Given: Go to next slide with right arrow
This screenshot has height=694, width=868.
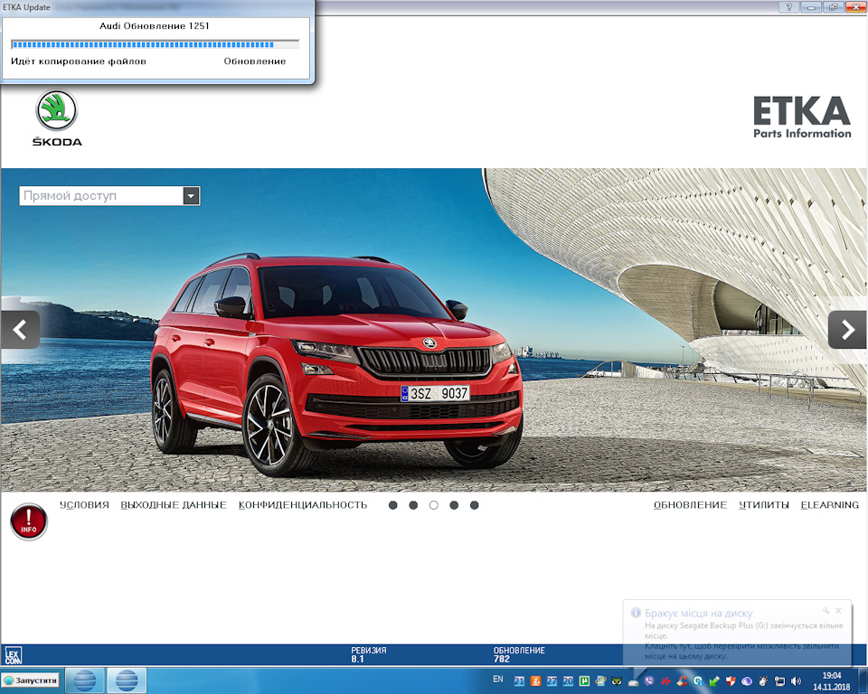Looking at the screenshot, I should tap(847, 330).
